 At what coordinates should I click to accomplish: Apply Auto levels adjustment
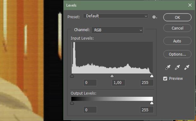tap(177, 41)
